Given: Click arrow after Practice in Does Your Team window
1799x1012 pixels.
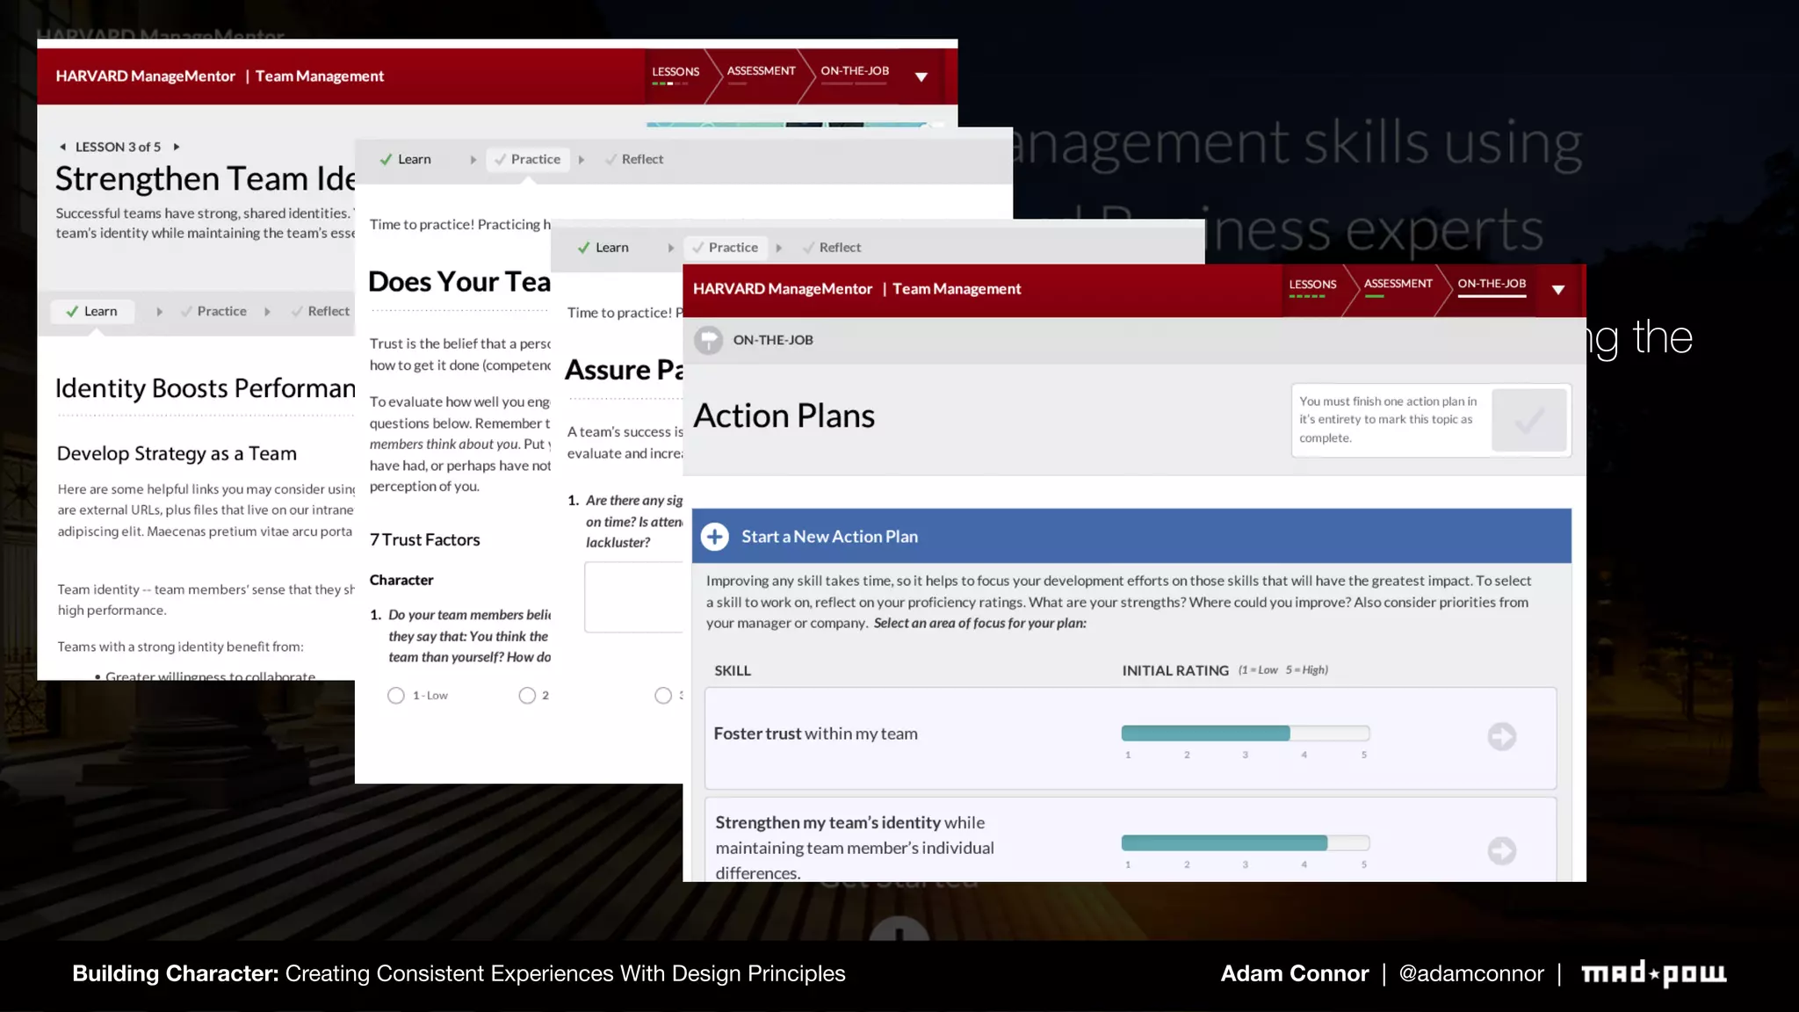Looking at the screenshot, I should click(x=581, y=160).
